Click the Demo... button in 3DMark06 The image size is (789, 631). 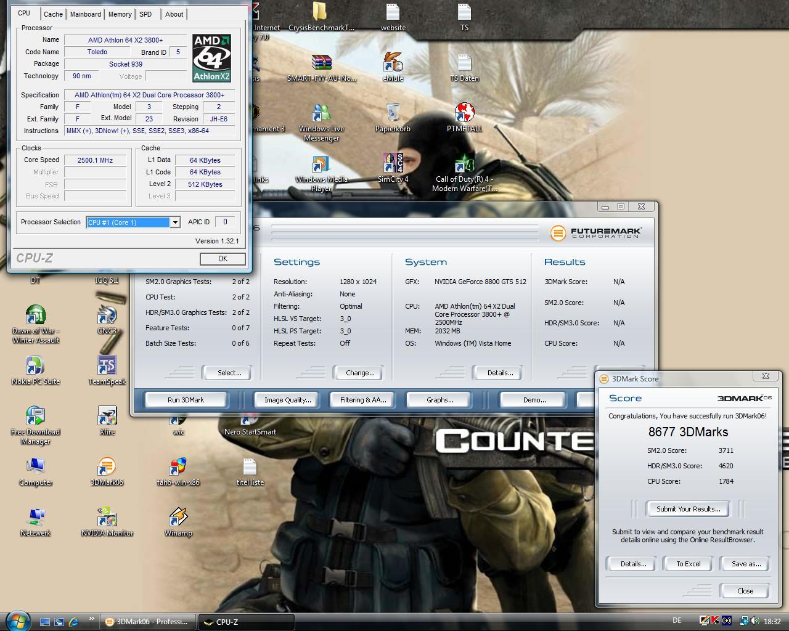click(x=534, y=400)
